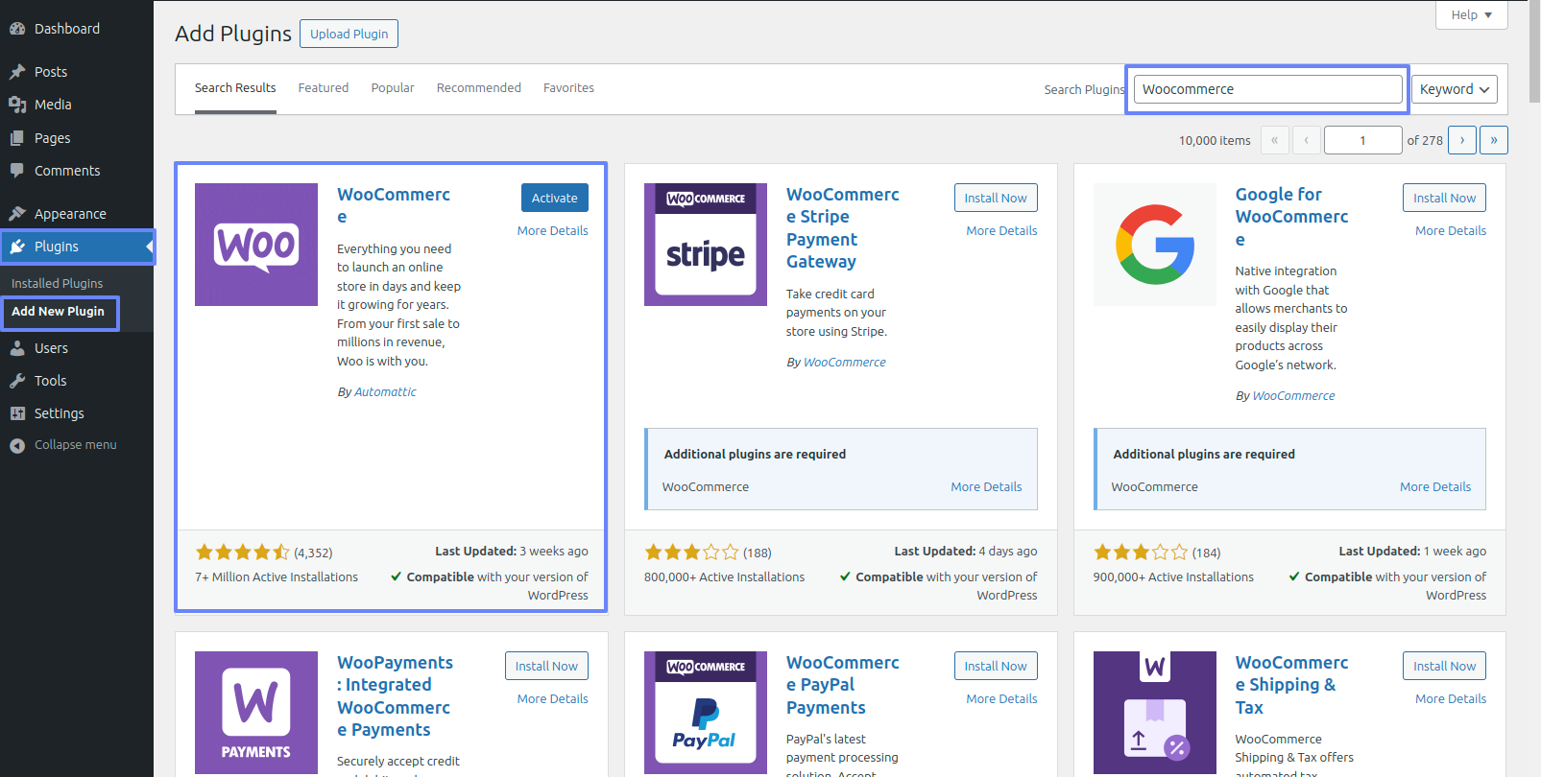The image size is (1541, 777).
Task: Click the Dashboard icon in sidebar
Action: [17, 29]
